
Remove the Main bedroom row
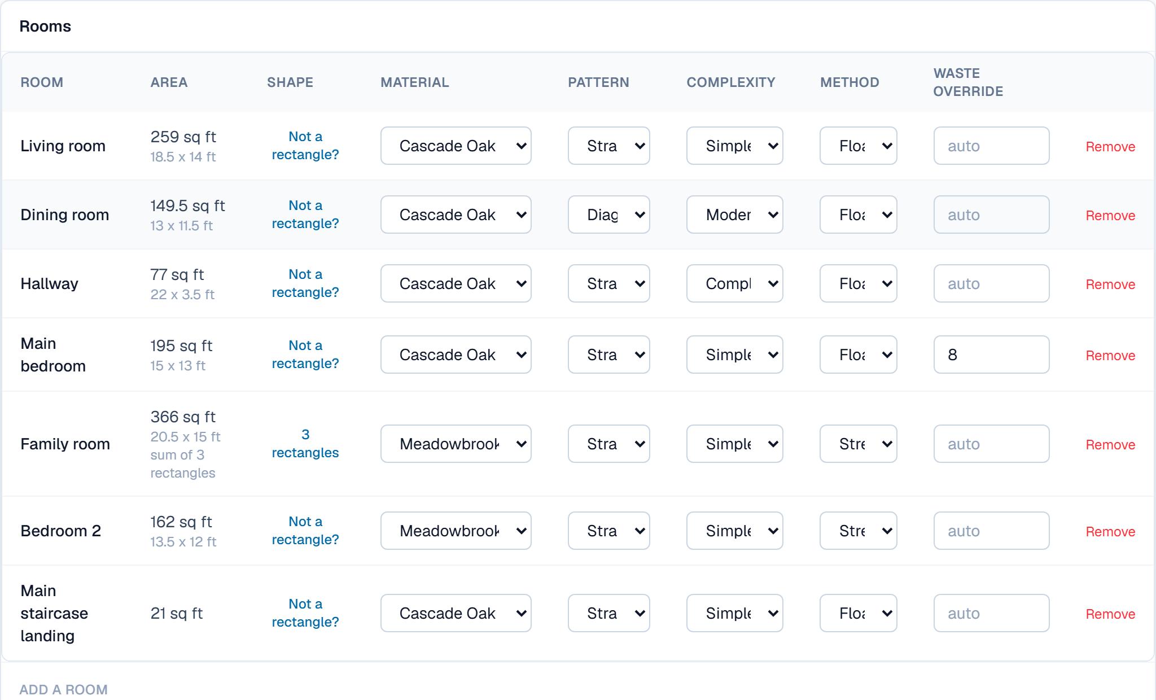click(1110, 356)
